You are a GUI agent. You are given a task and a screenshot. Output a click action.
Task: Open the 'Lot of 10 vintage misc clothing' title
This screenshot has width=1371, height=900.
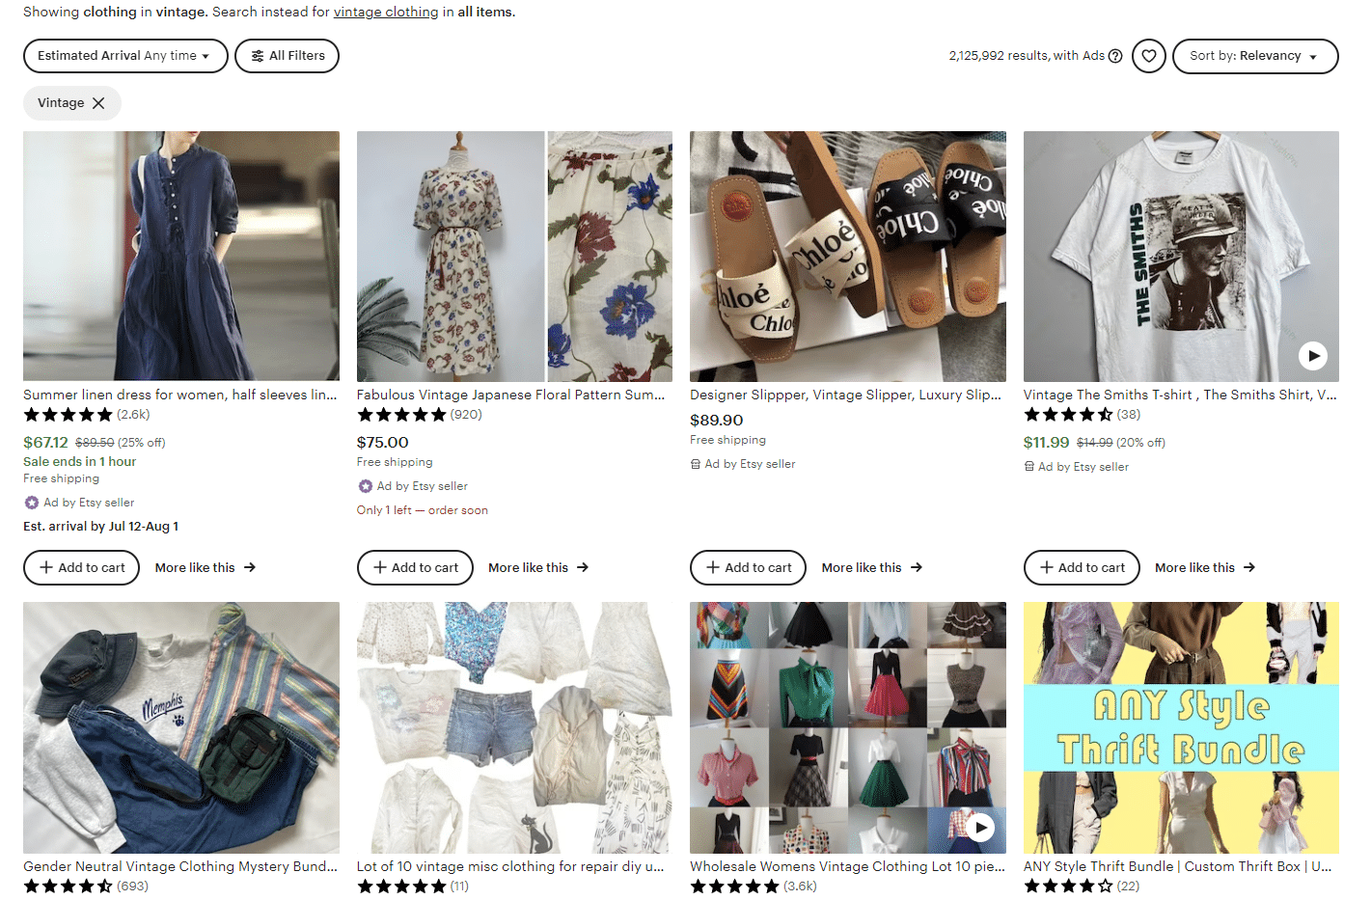(510, 866)
